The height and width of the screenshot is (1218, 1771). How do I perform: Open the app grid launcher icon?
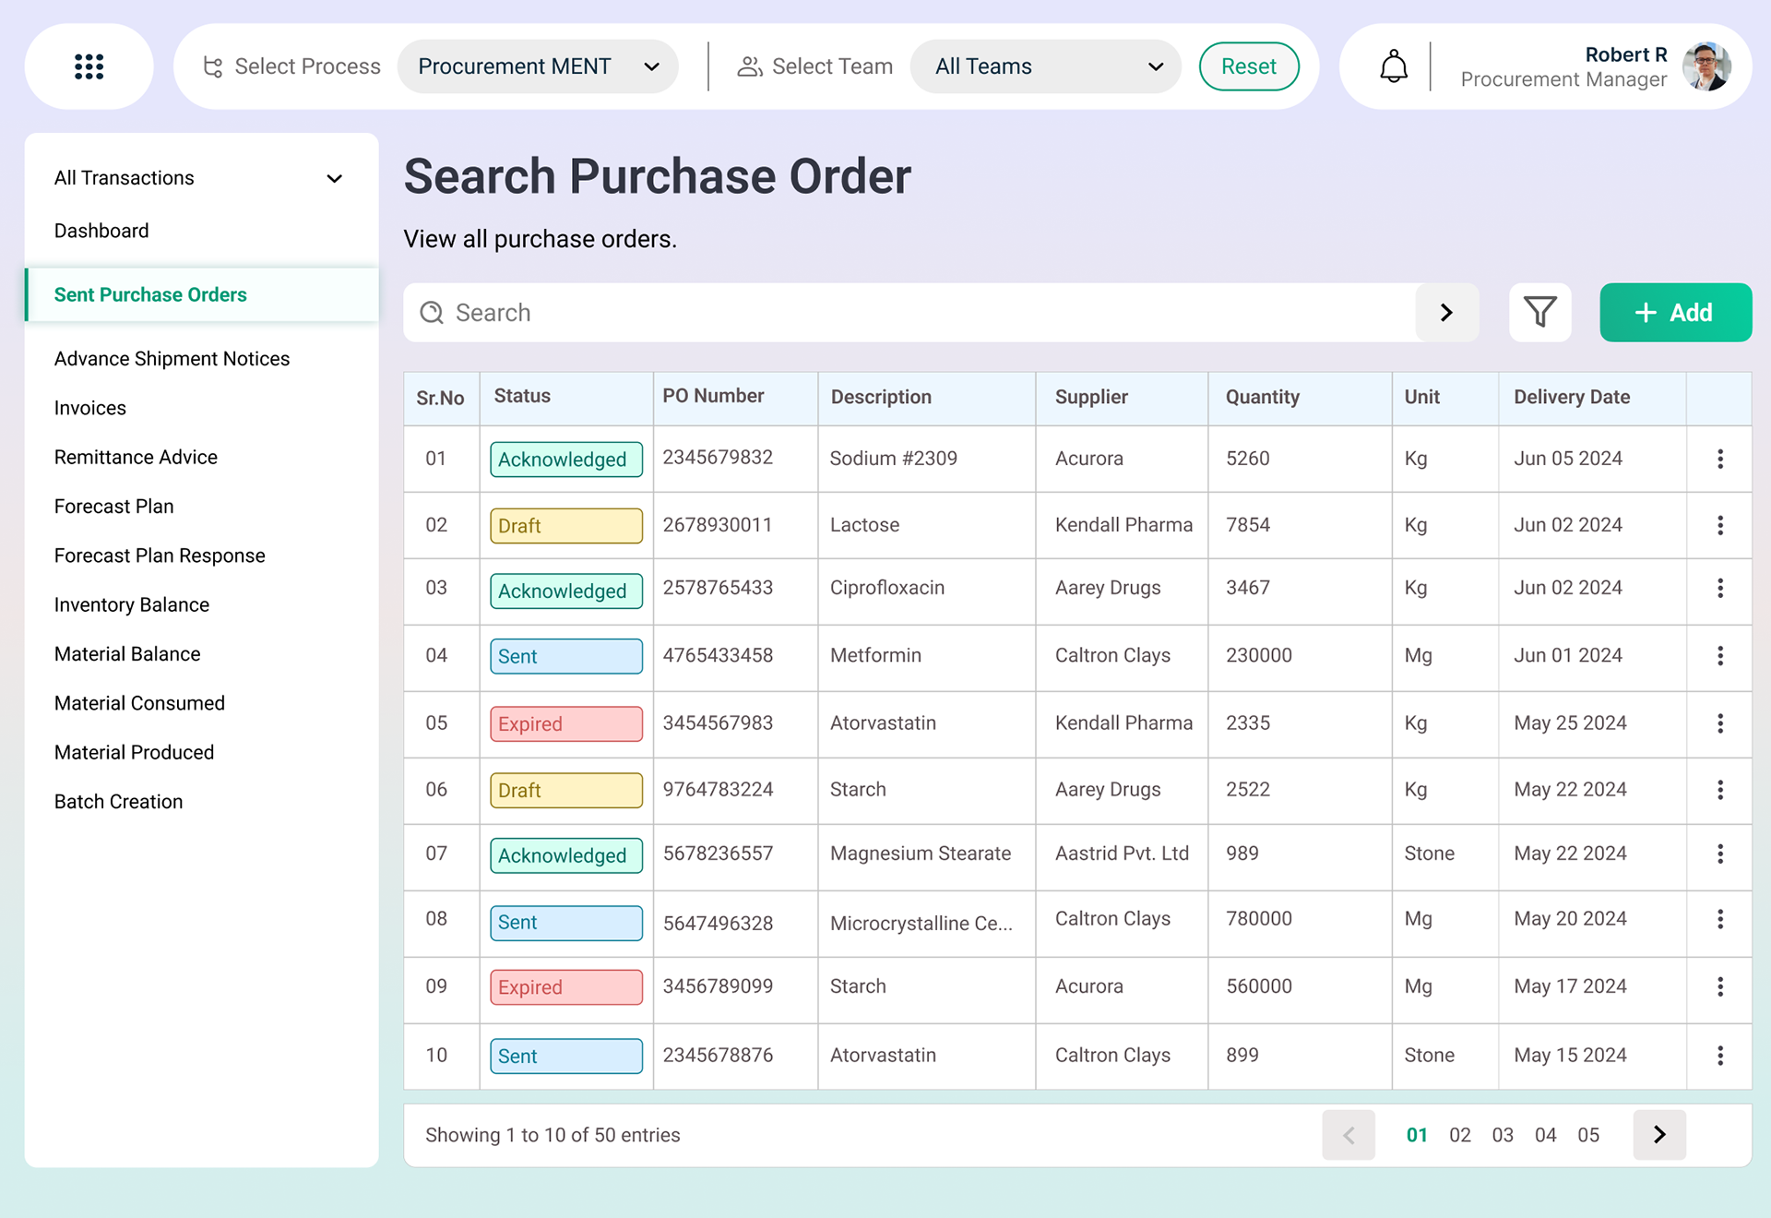(x=89, y=66)
